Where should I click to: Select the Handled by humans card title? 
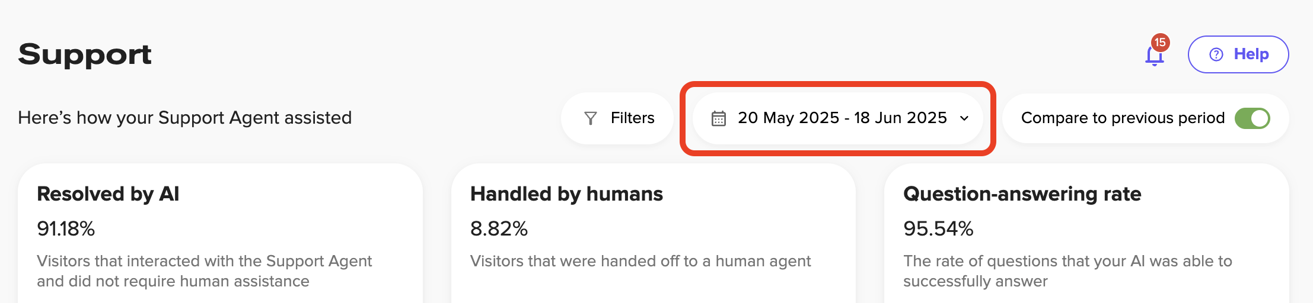pos(566,194)
